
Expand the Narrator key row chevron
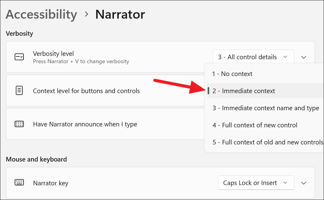(304, 183)
